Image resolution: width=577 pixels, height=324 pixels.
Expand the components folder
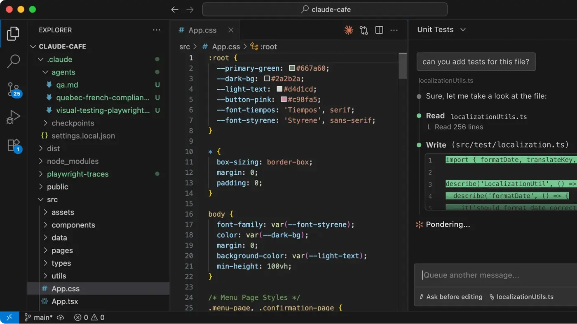coord(73,225)
